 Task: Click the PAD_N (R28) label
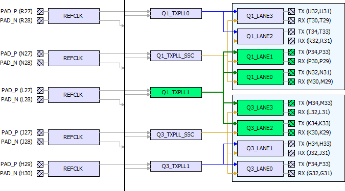16,20
